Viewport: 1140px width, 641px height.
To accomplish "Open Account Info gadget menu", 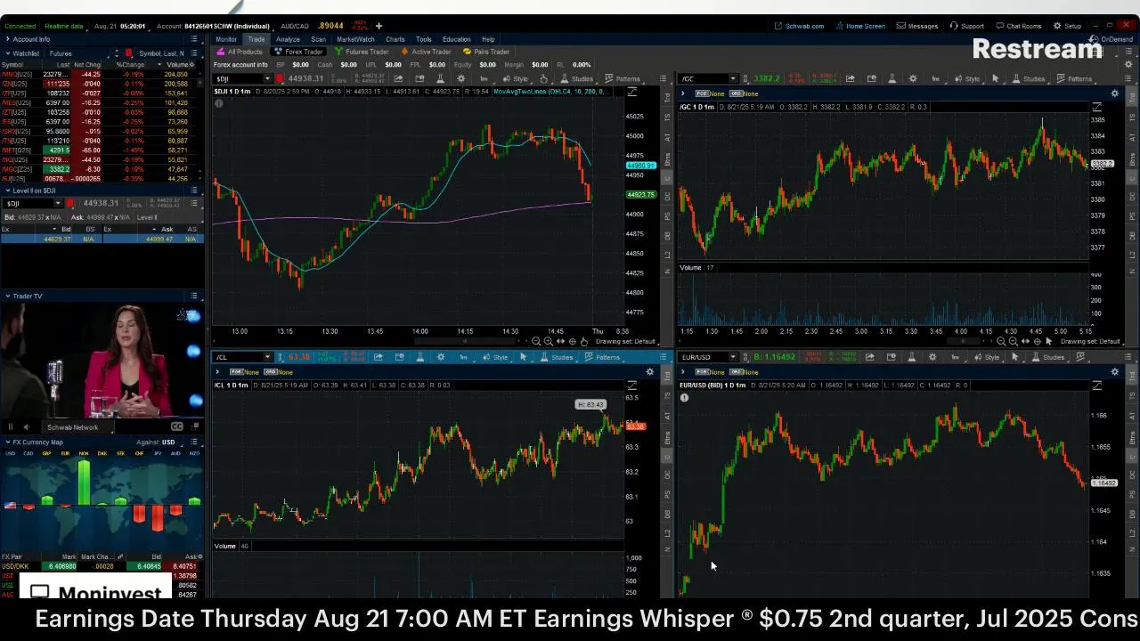I will [194, 39].
